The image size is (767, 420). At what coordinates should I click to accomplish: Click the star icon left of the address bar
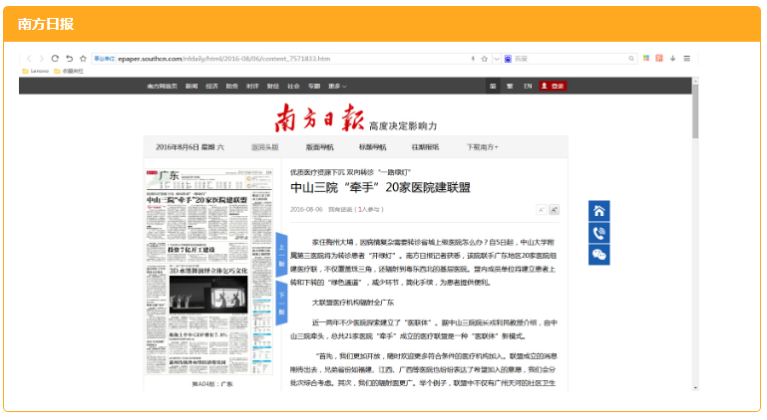pyautogui.click(x=83, y=59)
